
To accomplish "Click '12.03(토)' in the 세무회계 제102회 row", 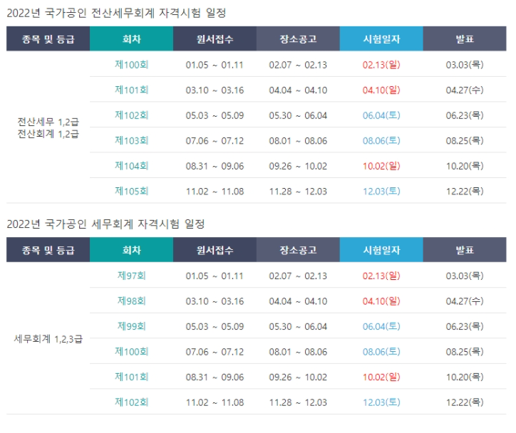I will tap(381, 402).
